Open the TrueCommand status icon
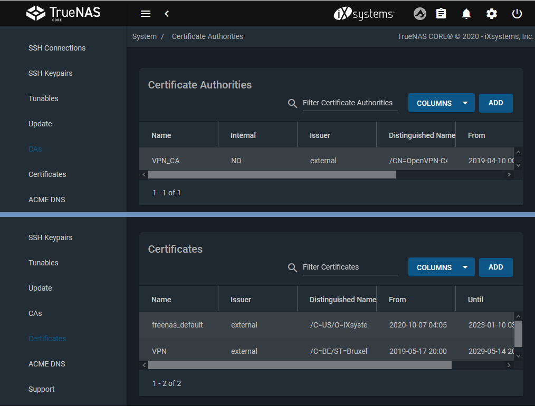This screenshot has height=407, width=535. click(x=419, y=14)
